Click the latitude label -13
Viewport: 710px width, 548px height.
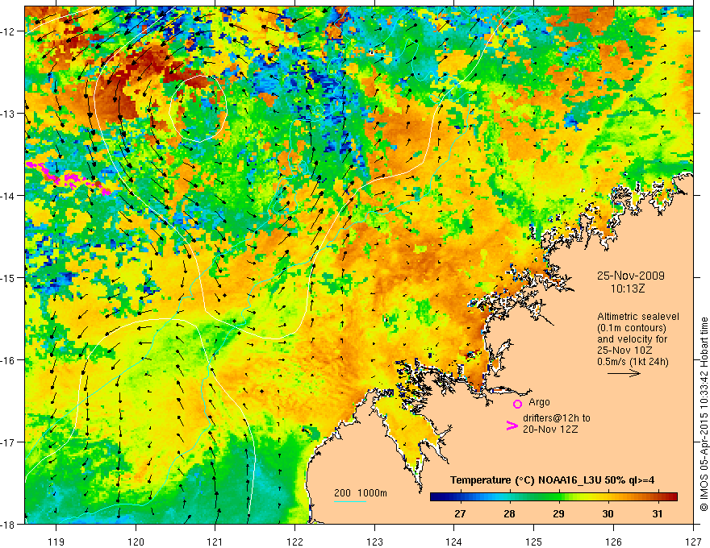[9, 114]
